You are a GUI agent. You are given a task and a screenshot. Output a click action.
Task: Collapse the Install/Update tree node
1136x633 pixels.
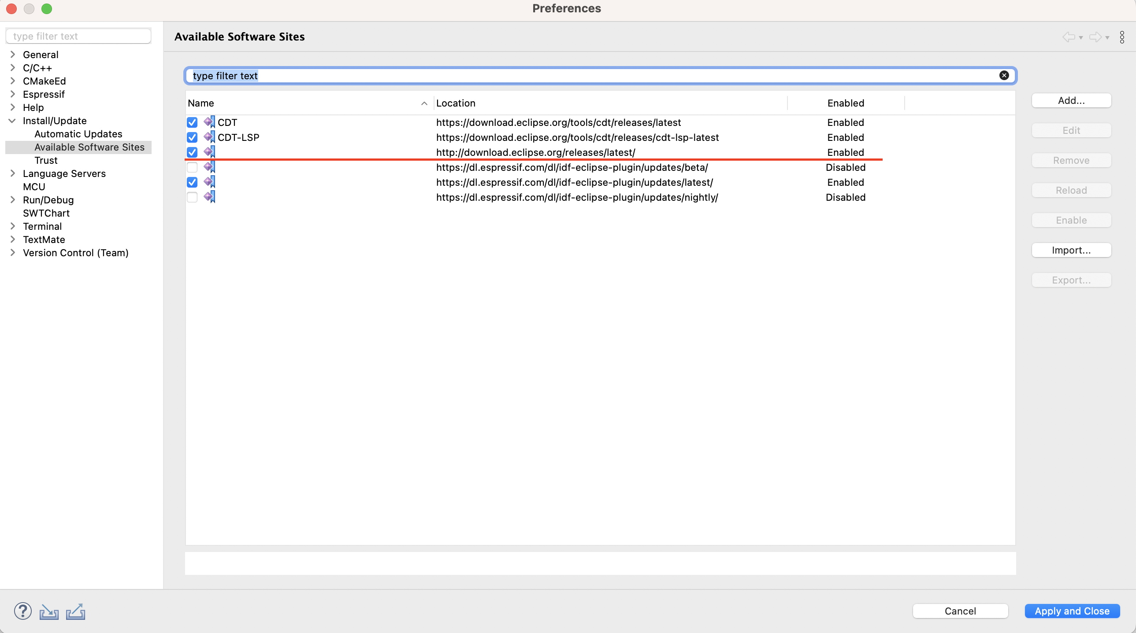(x=12, y=121)
